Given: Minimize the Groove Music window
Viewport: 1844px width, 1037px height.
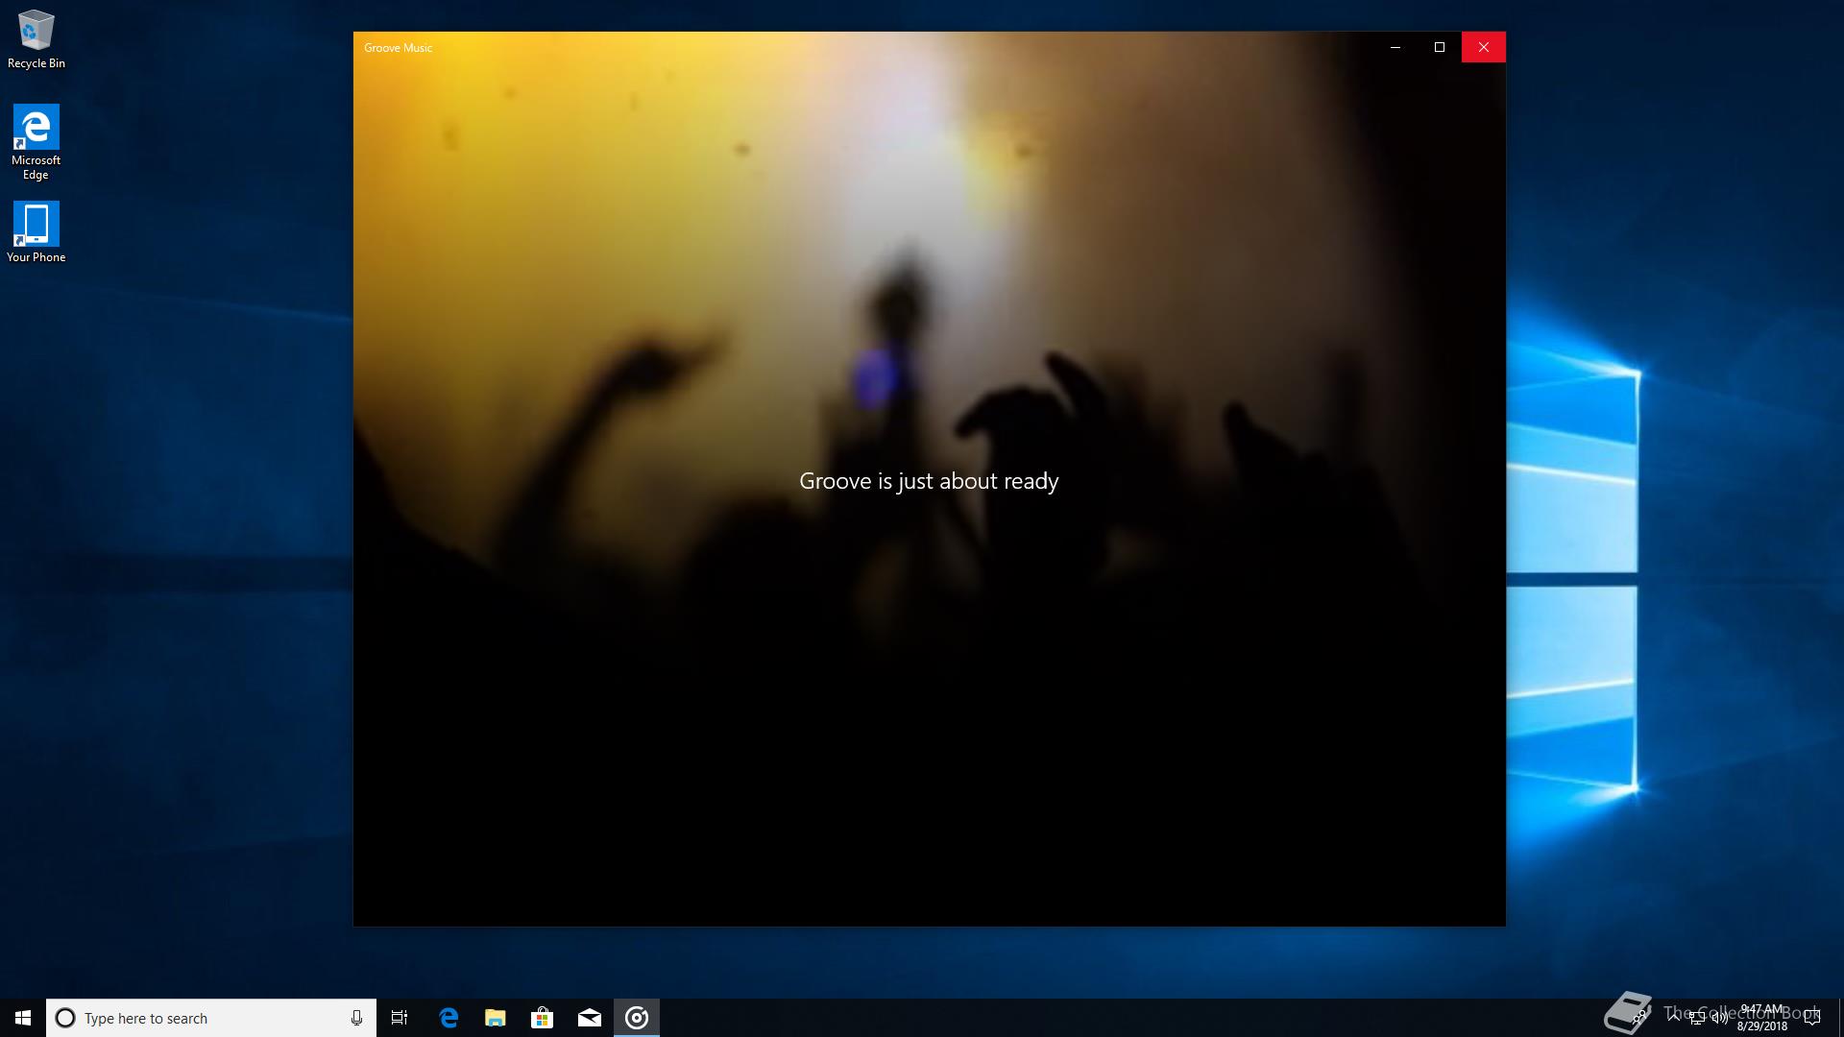Looking at the screenshot, I should point(1395,47).
